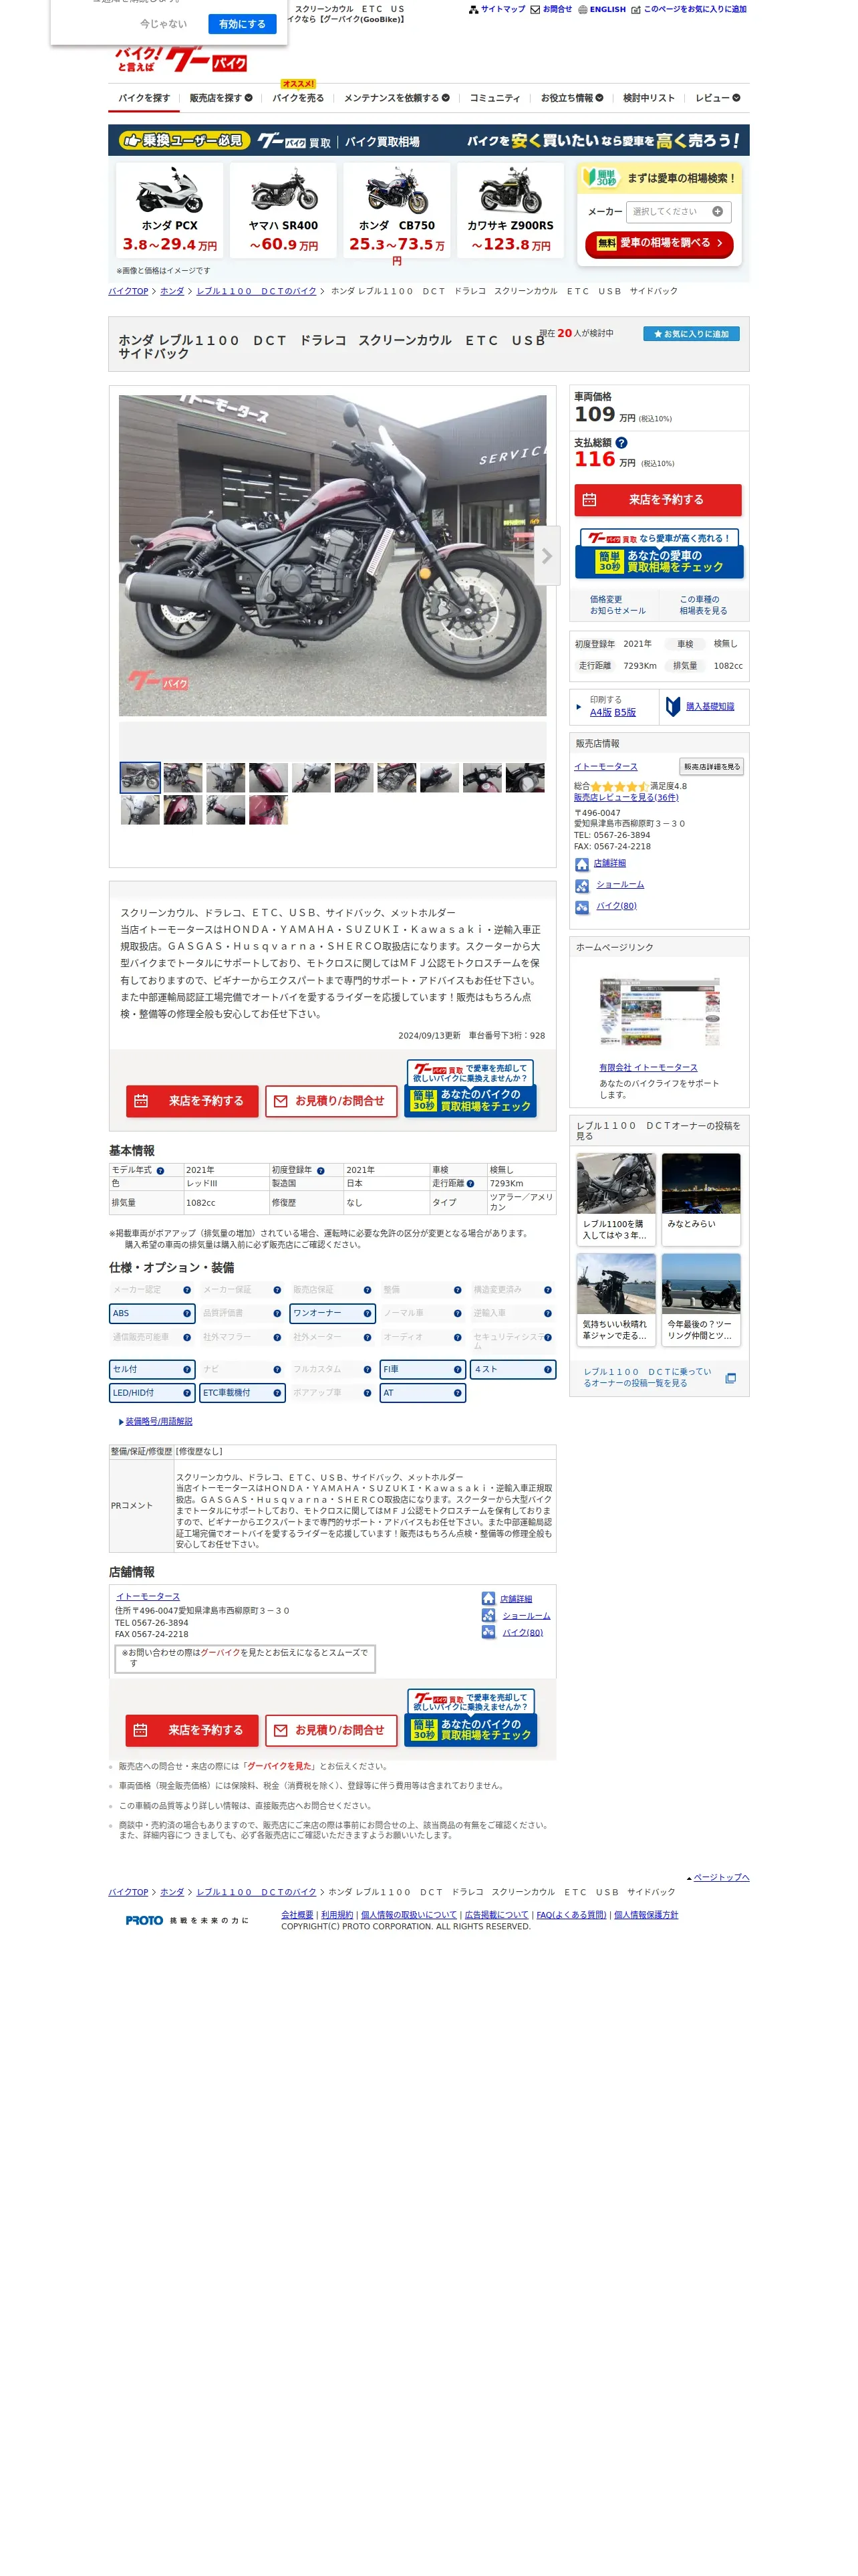Open help icon for セル付
This screenshot has width=858, height=2576.
tap(187, 1369)
